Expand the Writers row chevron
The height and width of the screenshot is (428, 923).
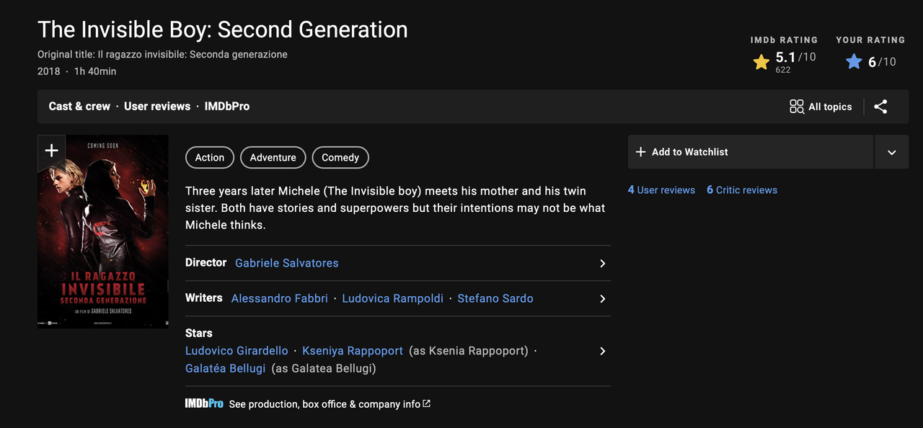[602, 299]
